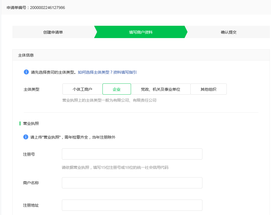
Task: Click the 注册地址 input field
Action: click(x=132, y=205)
